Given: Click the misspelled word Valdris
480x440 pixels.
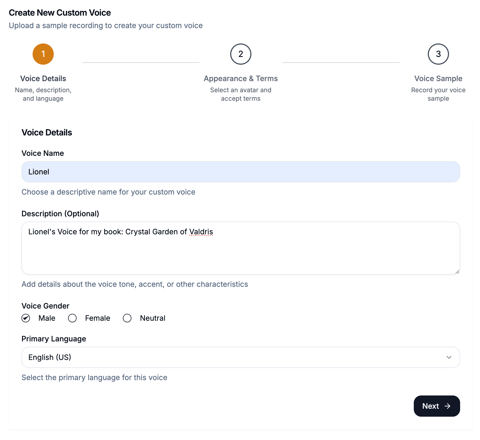Looking at the screenshot, I should click(x=201, y=232).
